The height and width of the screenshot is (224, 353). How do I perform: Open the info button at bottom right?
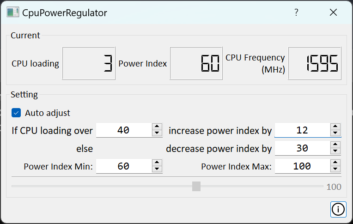pyautogui.click(x=338, y=209)
